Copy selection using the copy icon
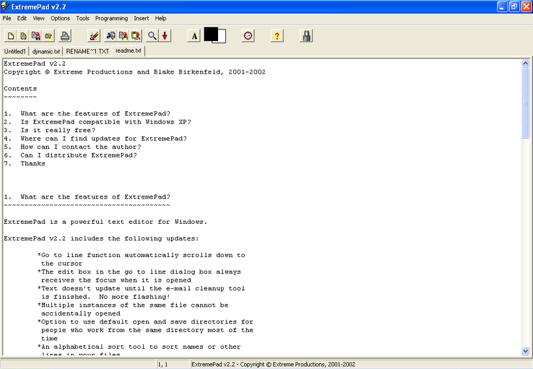 (123, 36)
